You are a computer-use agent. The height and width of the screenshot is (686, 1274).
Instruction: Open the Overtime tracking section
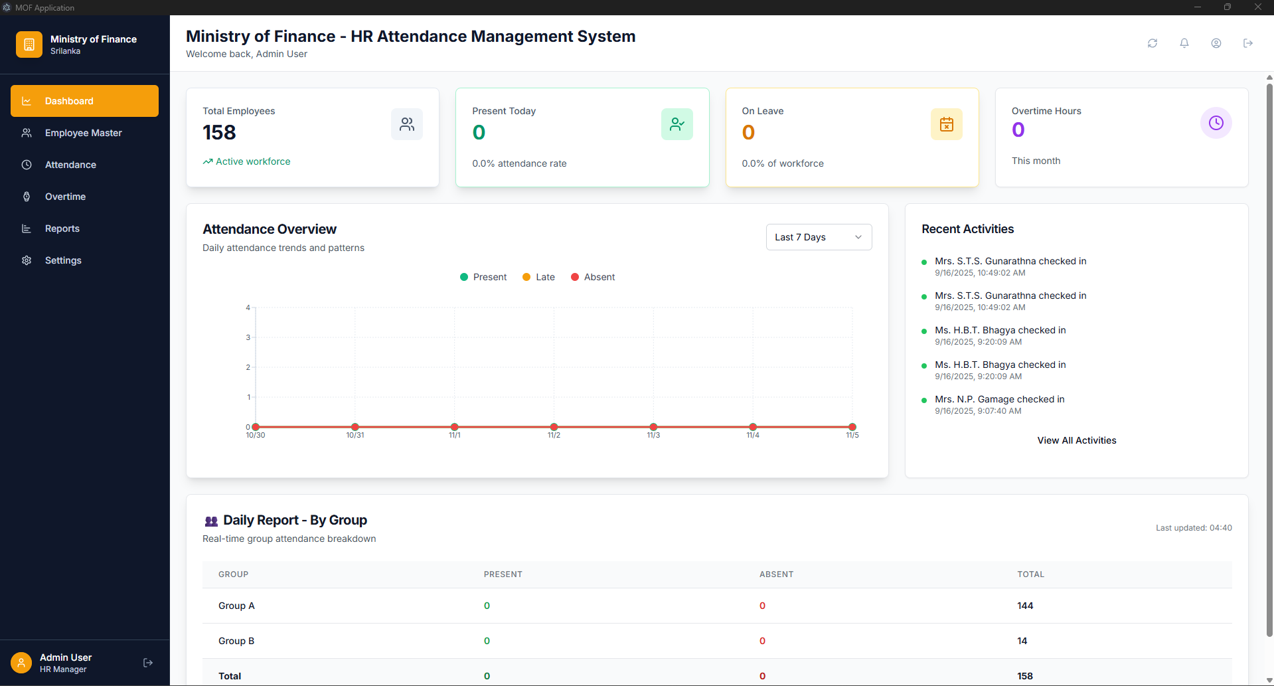point(65,196)
